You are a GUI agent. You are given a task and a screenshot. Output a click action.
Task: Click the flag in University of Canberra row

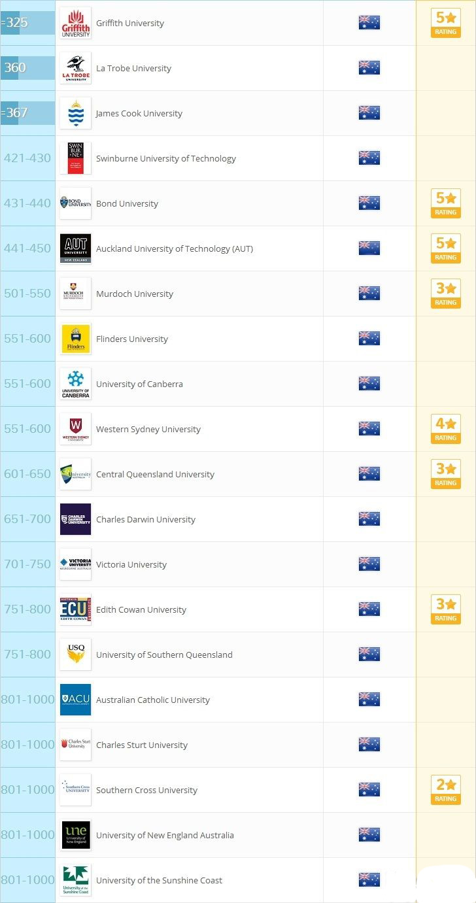tap(369, 383)
